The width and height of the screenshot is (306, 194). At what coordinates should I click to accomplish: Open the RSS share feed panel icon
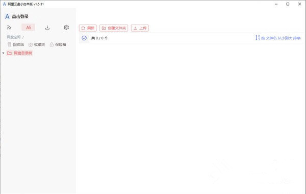tap(9, 28)
